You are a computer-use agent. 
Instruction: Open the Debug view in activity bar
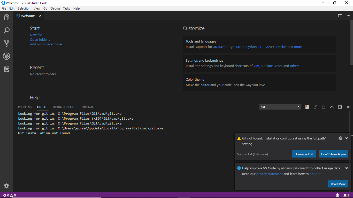(6, 56)
